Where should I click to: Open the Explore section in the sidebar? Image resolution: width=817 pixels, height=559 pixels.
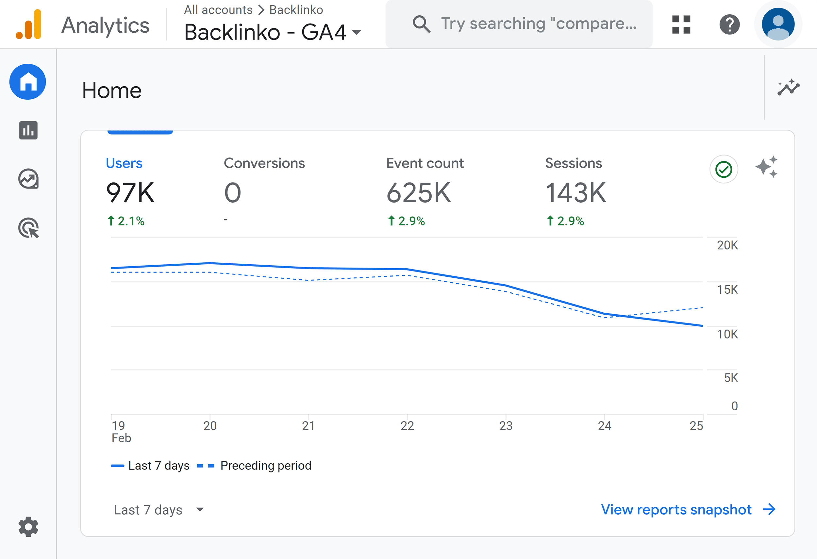(x=28, y=179)
